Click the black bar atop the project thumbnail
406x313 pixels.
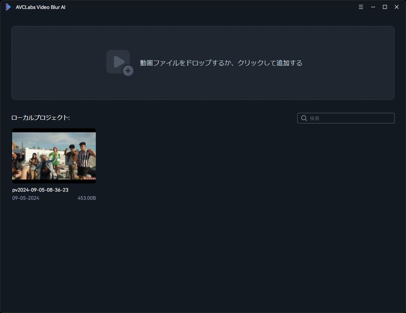pyautogui.click(x=54, y=130)
